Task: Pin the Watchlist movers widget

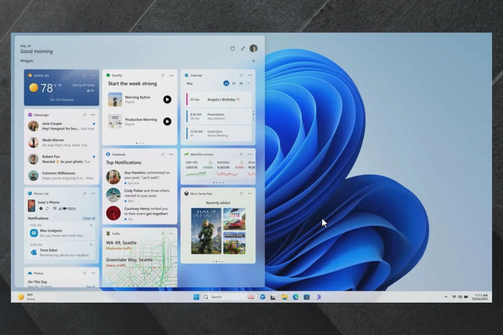Action: (241, 154)
